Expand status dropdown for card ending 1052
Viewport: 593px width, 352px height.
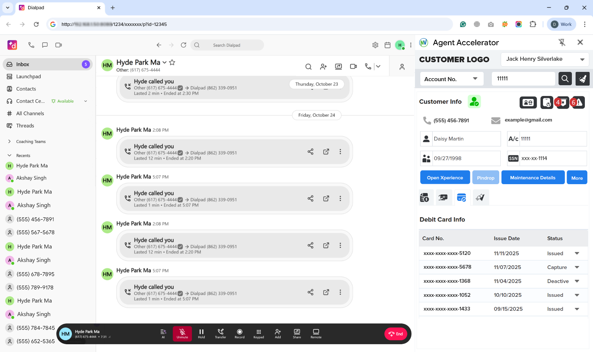click(577, 295)
